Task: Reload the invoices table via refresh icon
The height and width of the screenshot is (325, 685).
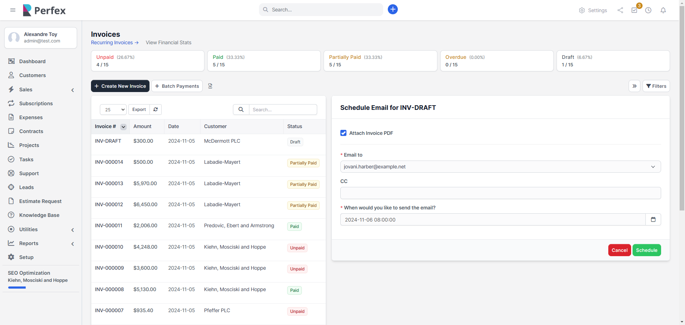Action: [x=156, y=110]
